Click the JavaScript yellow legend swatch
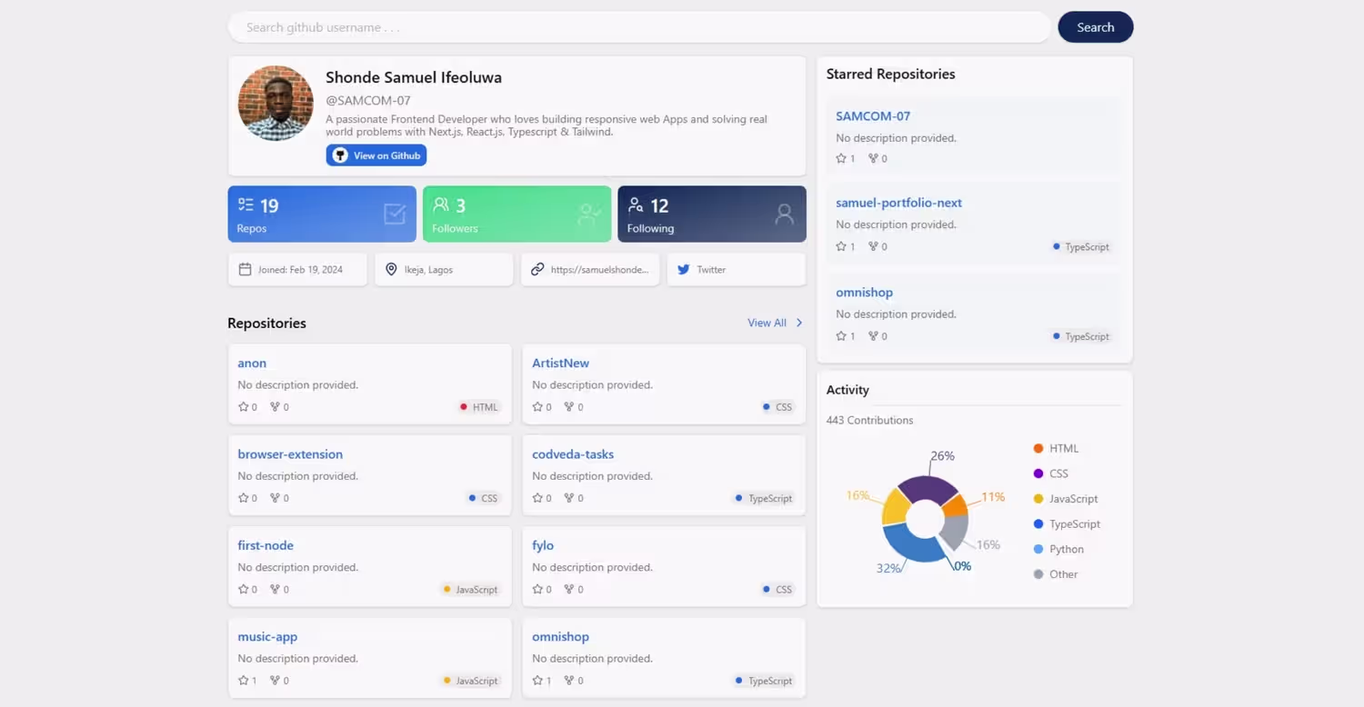Screen dimensions: 1364x707 coord(1038,499)
